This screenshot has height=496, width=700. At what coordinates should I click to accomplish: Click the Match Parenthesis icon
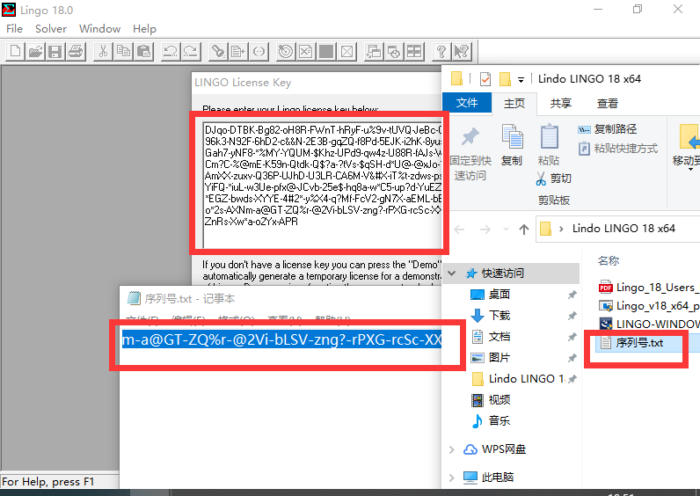pos(259,51)
